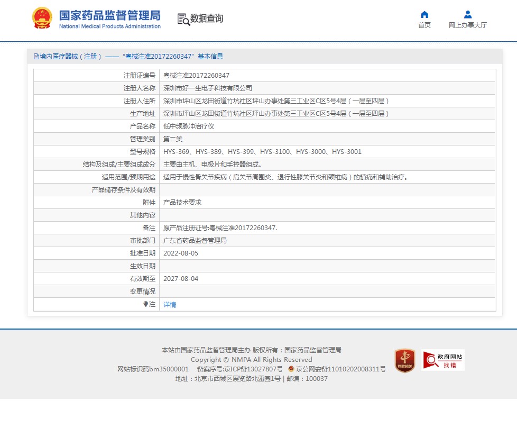Click the lightbulb icon beside 注
Screen dimensions: 517x428
pyautogui.click(x=146, y=304)
